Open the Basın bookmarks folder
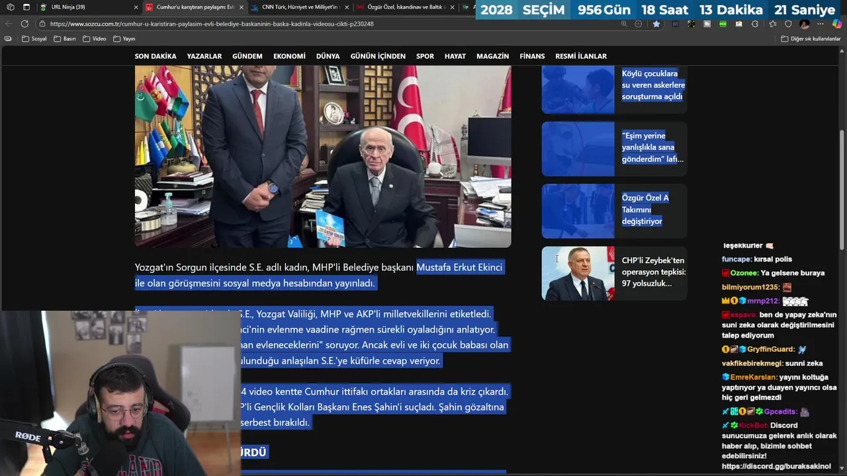This screenshot has height=476, width=847. [65, 39]
